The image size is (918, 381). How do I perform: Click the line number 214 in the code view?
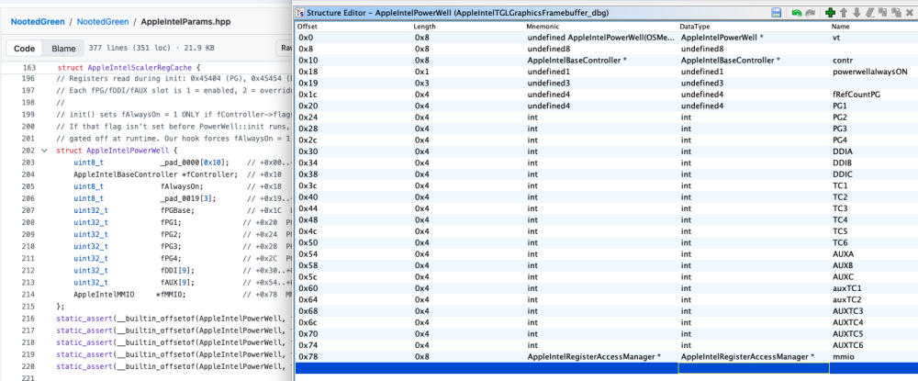(x=28, y=295)
